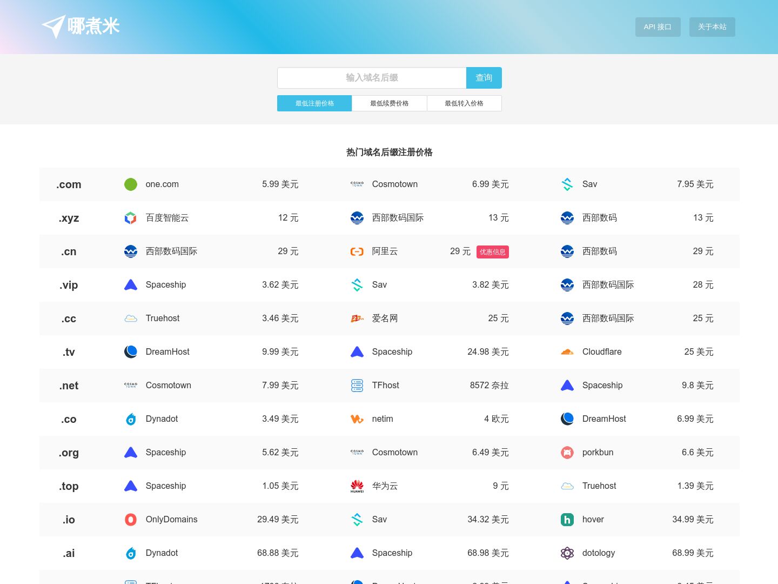Open the .co suffix link
The width and height of the screenshot is (778, 584).
[69, 419]
